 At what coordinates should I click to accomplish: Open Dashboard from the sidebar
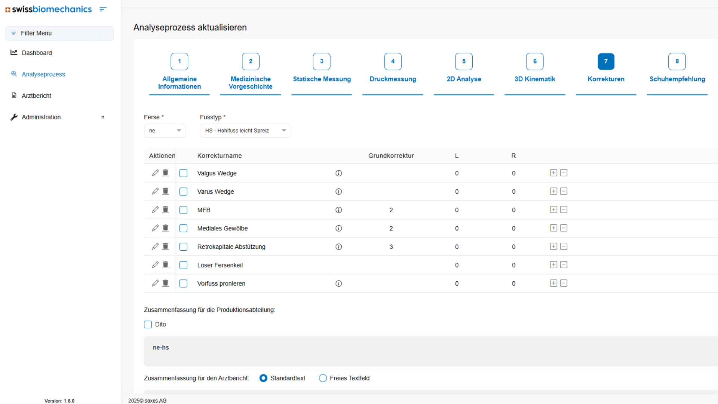point(37,53)
